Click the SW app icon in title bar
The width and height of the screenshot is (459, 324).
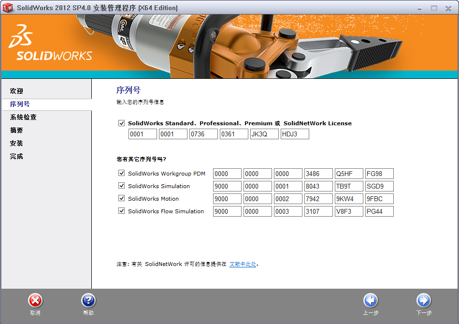pyautogui.click(x=8, y=8)
